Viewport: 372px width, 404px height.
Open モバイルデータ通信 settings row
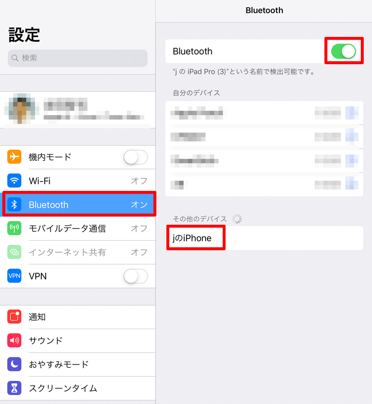pos(78,229)
